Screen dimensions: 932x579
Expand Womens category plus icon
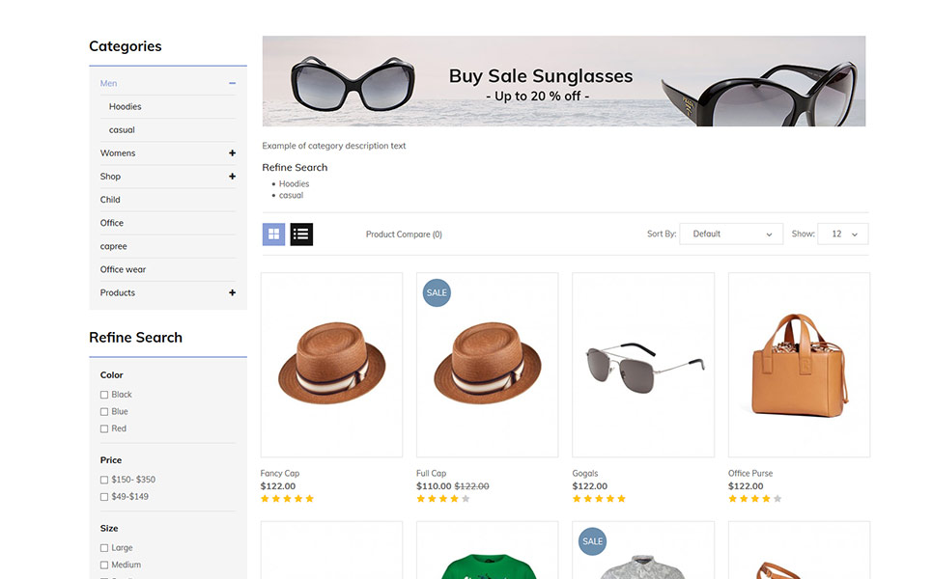point(232,153)
